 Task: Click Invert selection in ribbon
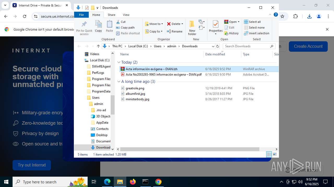point(257,33)
